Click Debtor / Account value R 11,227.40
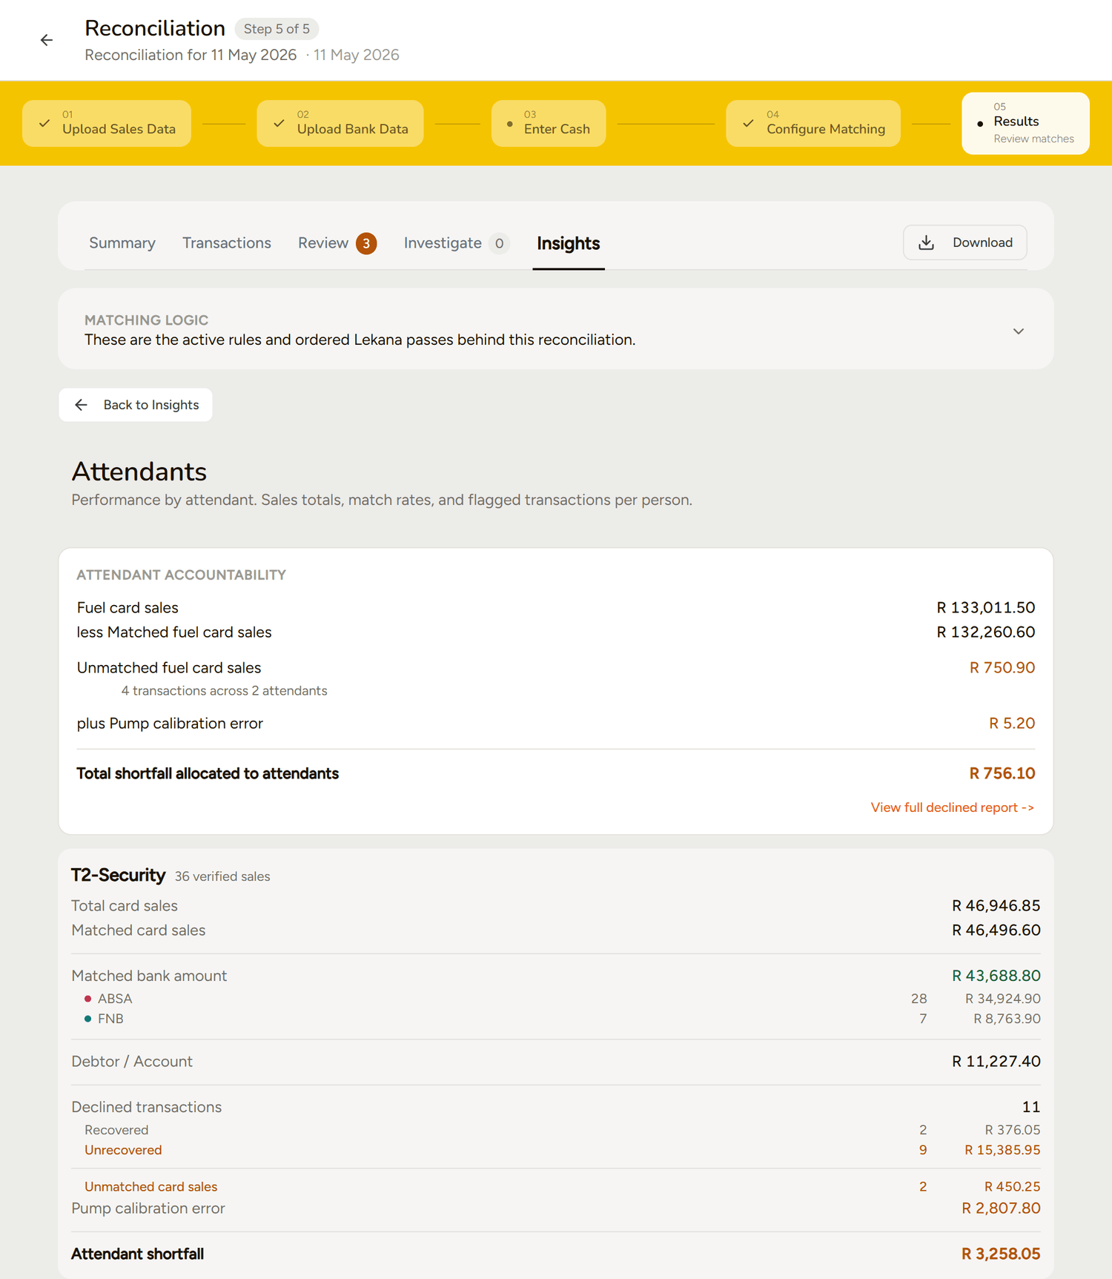 (x=996, y=1061)
